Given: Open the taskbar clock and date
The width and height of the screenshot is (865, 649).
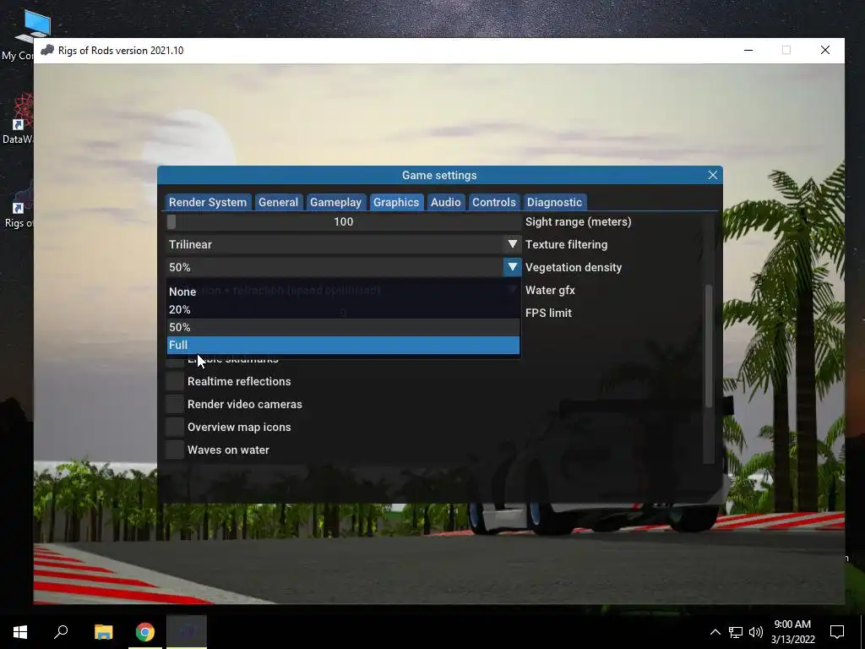Looking at the screenshot, I should click(x=792, y=632).
